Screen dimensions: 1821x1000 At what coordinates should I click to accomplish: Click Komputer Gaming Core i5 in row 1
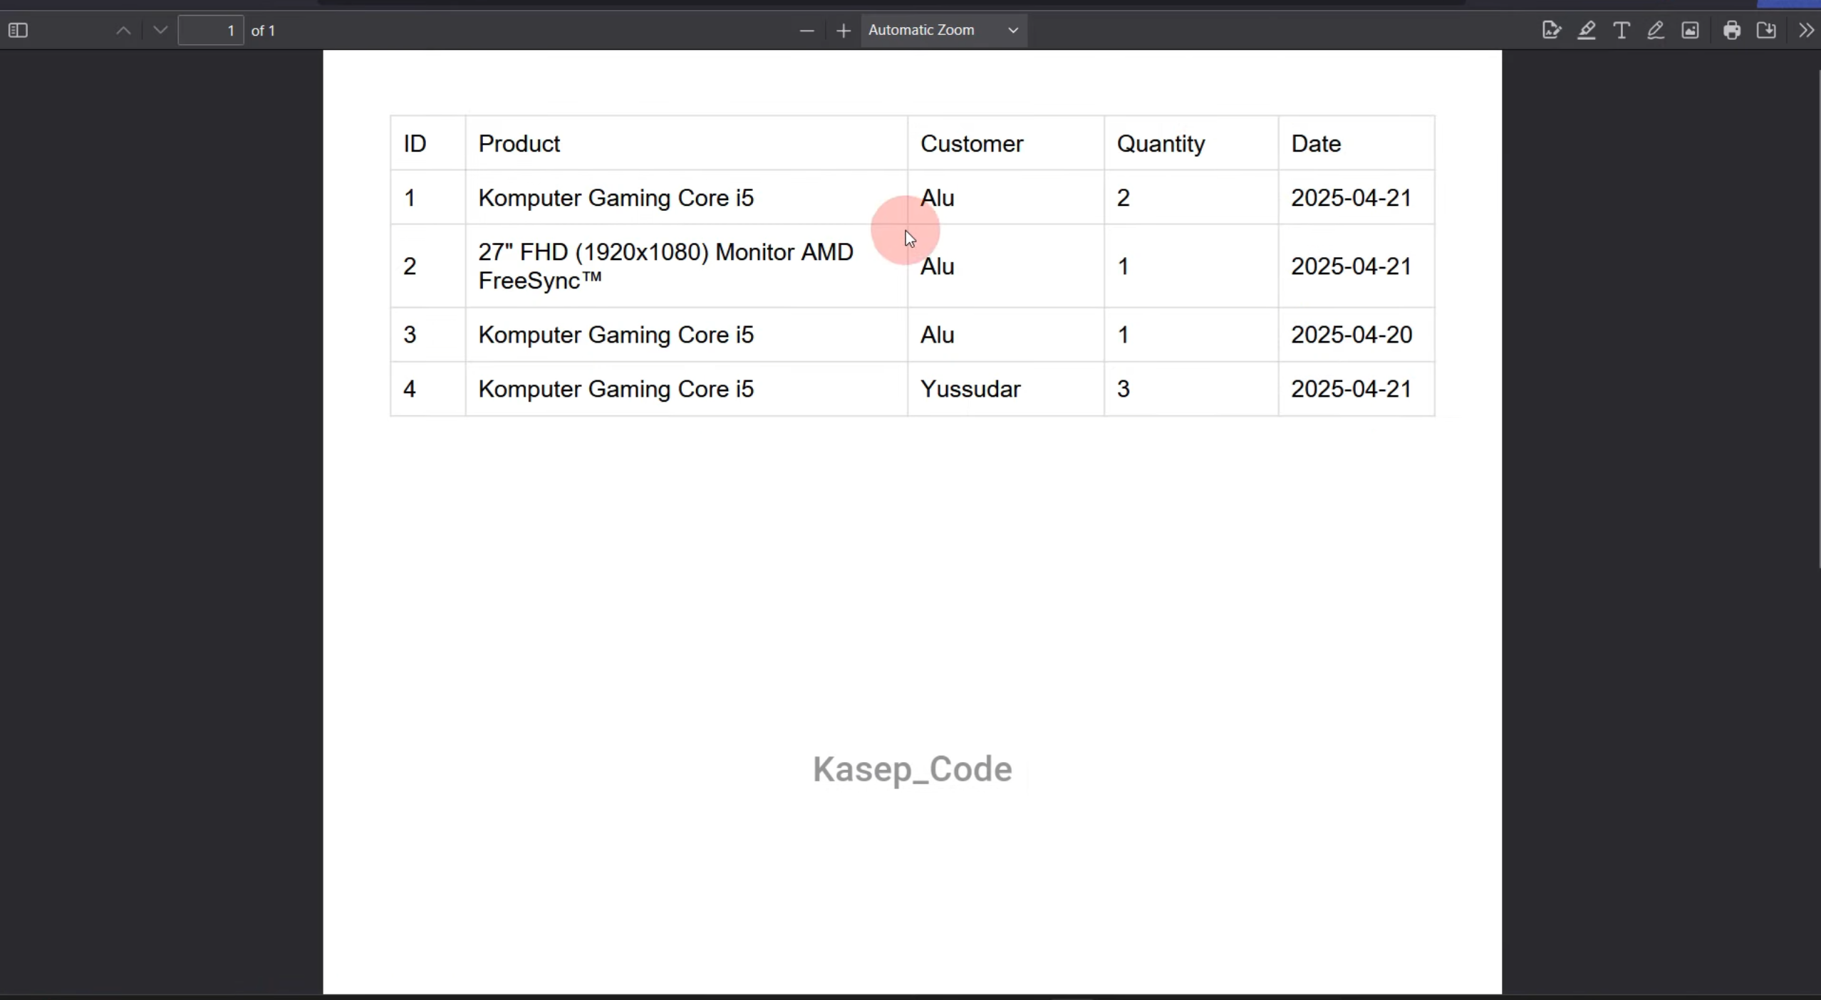coord(616,198)
